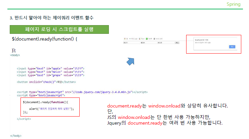The width and height of the screenshot is (249, 139).
Task: Click the jquery-3.4.0.min.js script line
Action: pos(82,92)
